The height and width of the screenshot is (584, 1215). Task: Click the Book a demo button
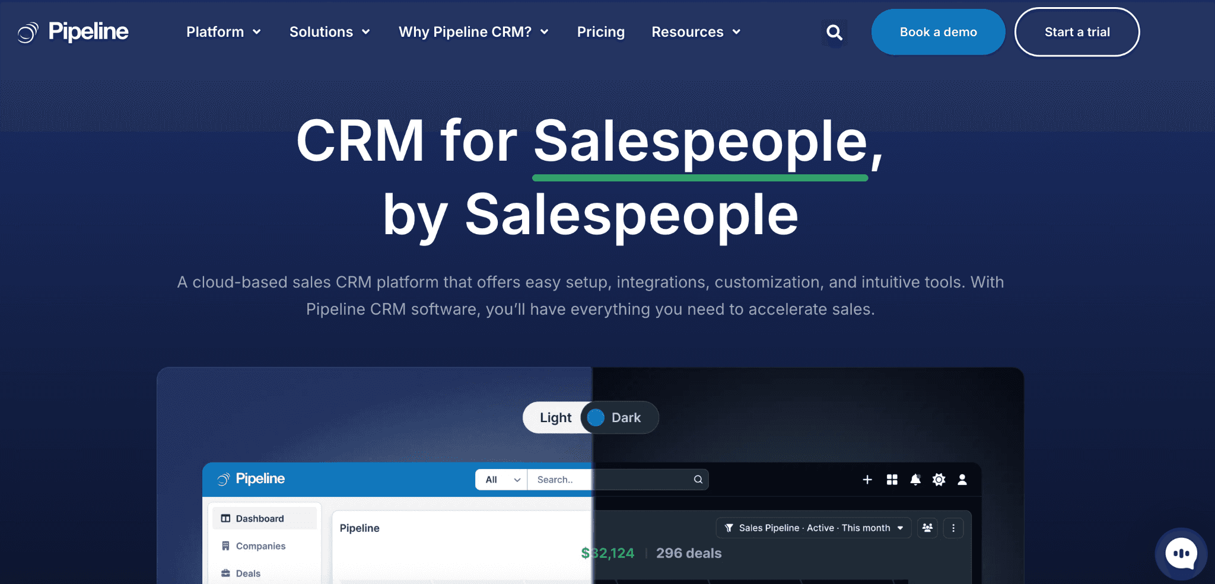(x=938, y=32)
